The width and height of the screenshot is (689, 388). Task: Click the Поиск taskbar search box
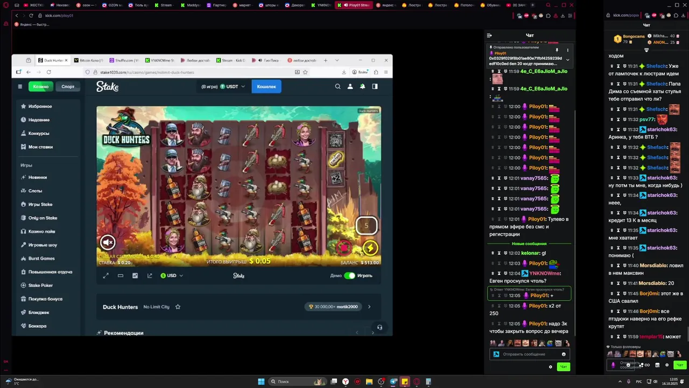click(297, 382)
